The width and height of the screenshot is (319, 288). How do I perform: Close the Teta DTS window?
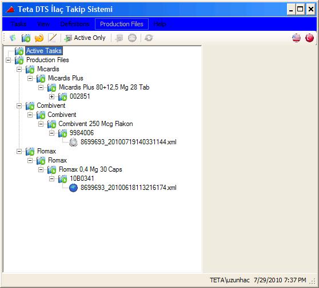311,9
